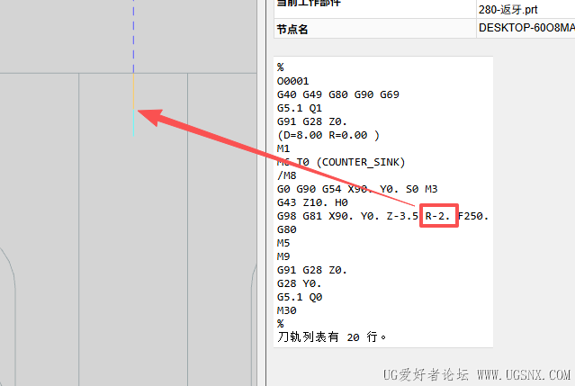Image resolution: width=575 pixels, height=386 pixels.
Task: Click the 'G28 Y0.' line
Action: tap(300, 283)
